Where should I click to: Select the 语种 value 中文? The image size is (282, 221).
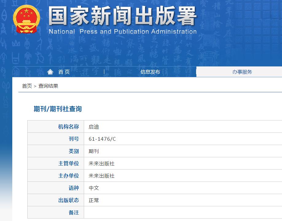point(94,188)
